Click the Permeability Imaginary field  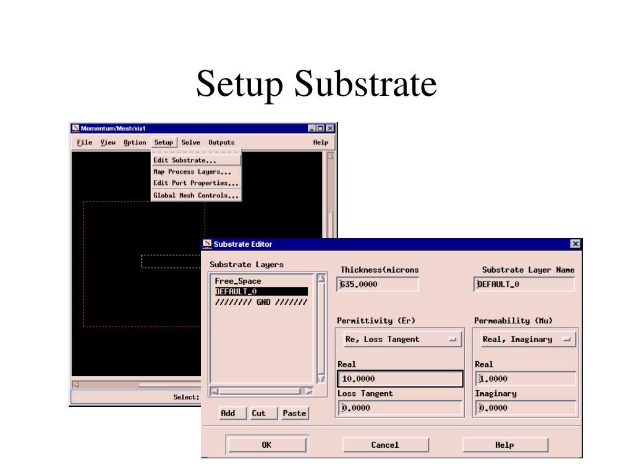click(x=526, y=408)
